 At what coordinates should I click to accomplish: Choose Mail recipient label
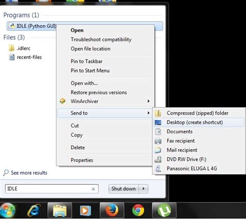(182, 150)
